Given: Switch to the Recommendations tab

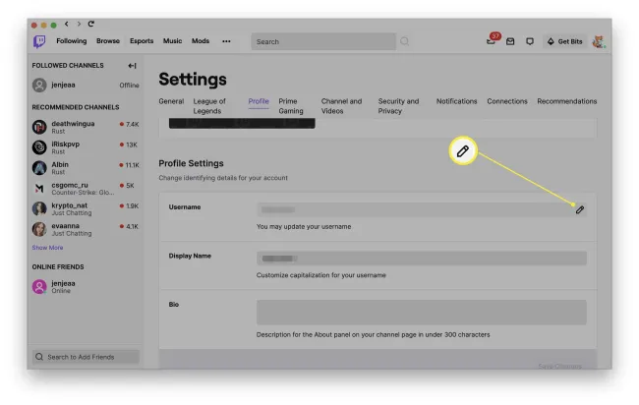Looking at the screenshot, I should [x=567, y=101].
